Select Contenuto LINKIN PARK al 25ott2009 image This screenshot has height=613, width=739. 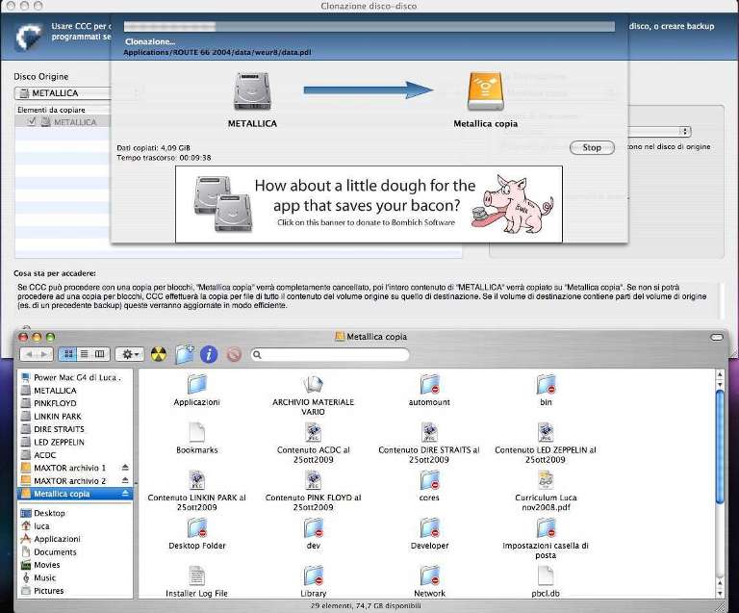[196, 479]
